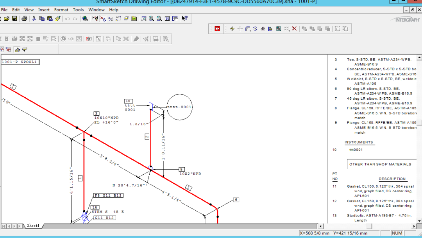Screen dimensions: 422x238
Task: Select the 'F8 G11 B13' boxed label
Action: 108,195
